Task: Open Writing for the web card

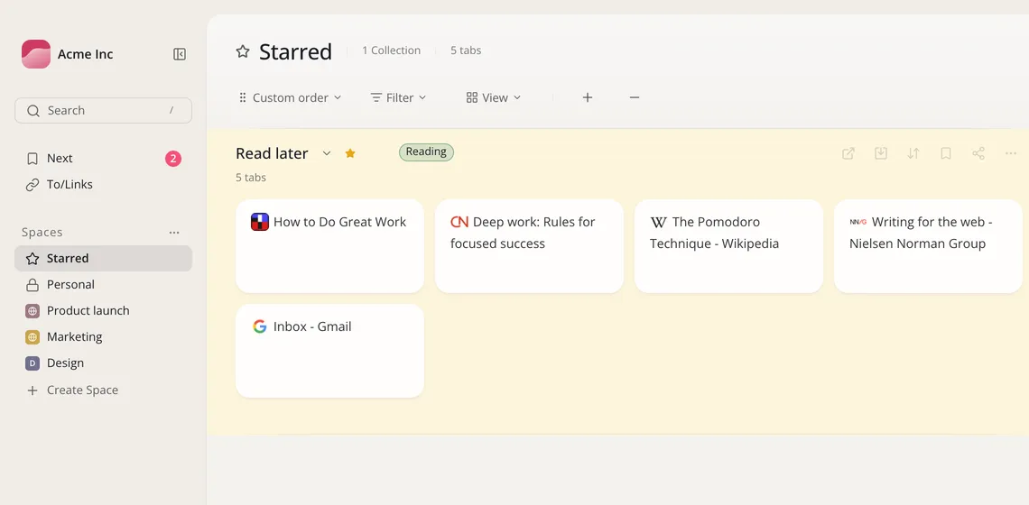Action: [928, 246]
